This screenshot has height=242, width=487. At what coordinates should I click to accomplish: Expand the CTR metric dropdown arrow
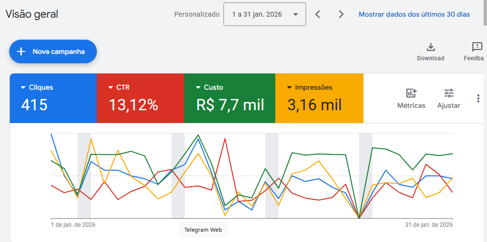(x=111, y=88)
